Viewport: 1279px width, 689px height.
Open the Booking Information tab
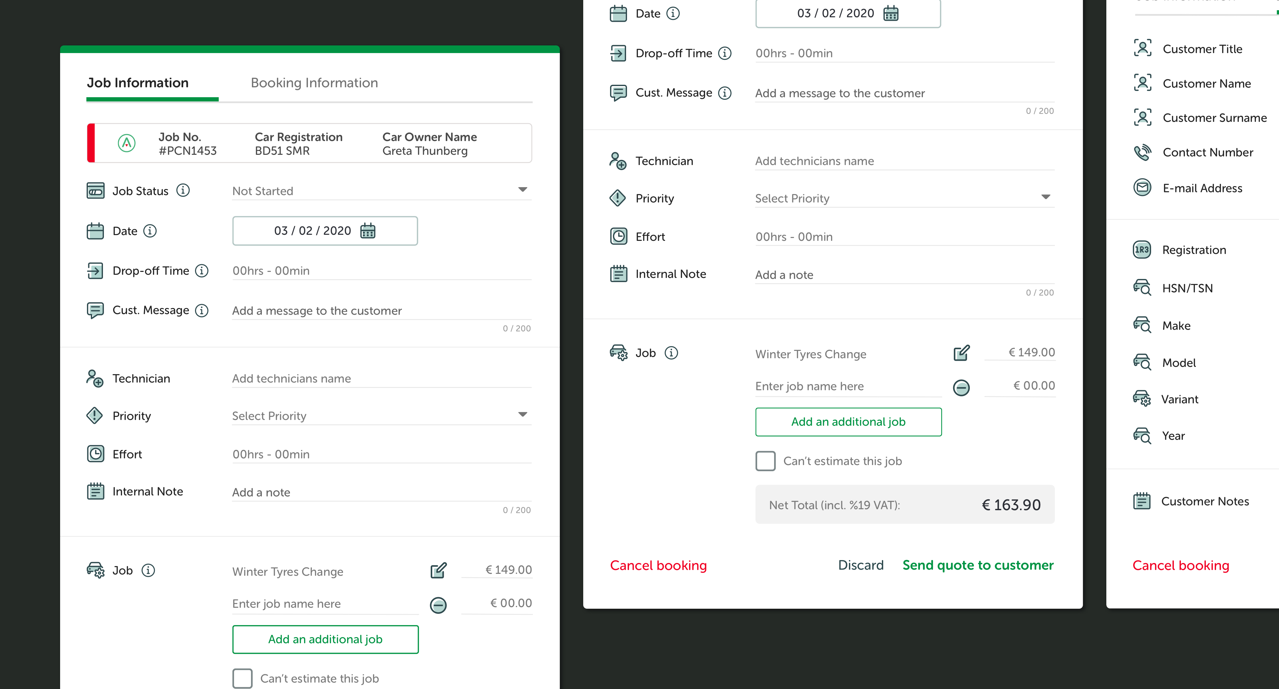point(314,83)
